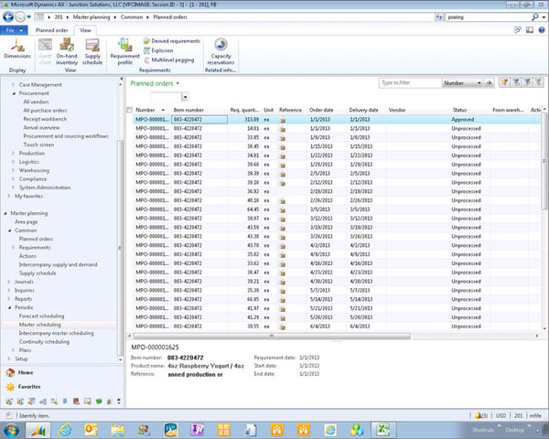The height and width of the screenshot is (439, 549).
Task: Open the Planned orders title dropdown
Action: (178, 83)
